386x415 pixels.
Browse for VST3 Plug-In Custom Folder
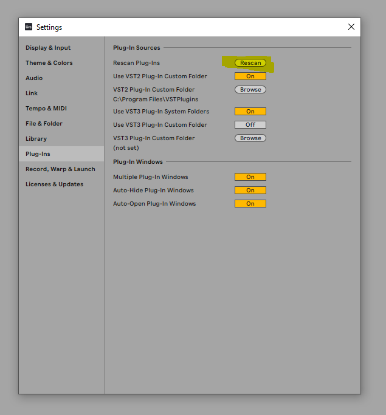coord(250,138)
